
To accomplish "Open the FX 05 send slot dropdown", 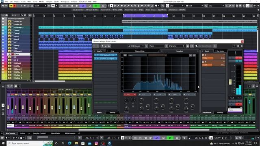I will click(224, 62).
